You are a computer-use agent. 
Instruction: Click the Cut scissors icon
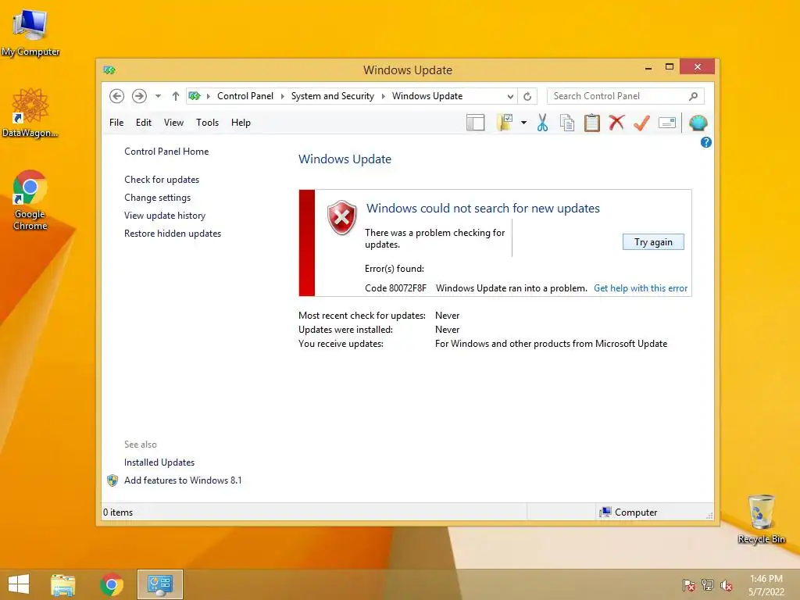(542, 123)
